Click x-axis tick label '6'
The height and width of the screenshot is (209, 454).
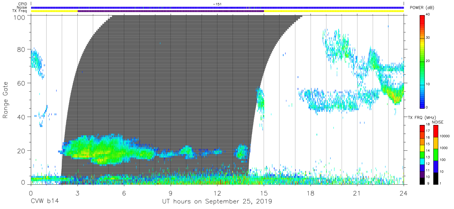tap(124, 193)
